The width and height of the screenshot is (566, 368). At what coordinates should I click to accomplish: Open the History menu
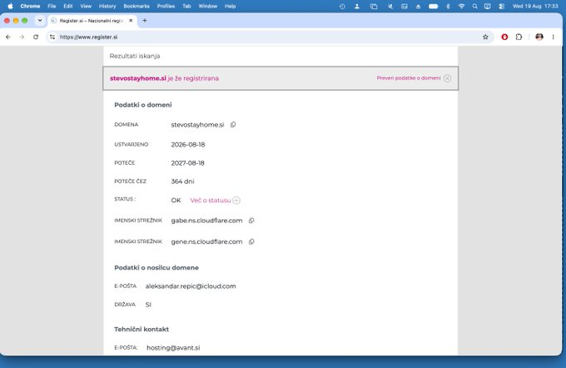(x=107, y=6)
